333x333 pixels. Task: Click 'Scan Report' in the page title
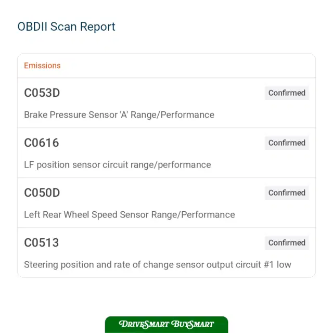click(83, 27)
